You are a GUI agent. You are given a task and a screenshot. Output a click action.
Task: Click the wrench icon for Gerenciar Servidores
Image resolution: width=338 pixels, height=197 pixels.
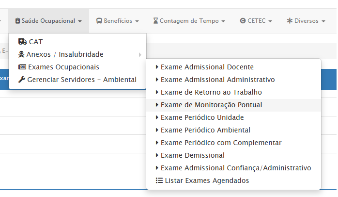tap(22, 80)
